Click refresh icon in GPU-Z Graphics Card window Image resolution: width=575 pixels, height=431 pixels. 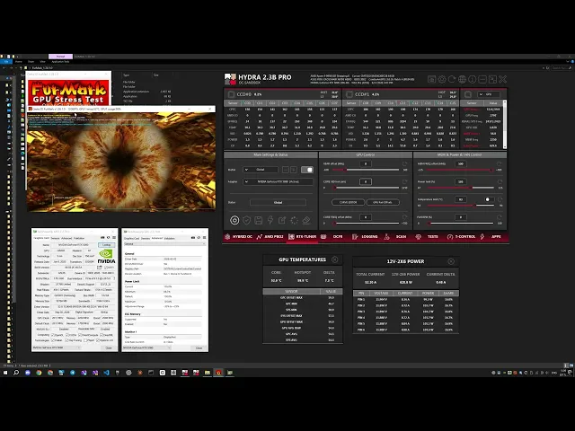coord(108,238)
